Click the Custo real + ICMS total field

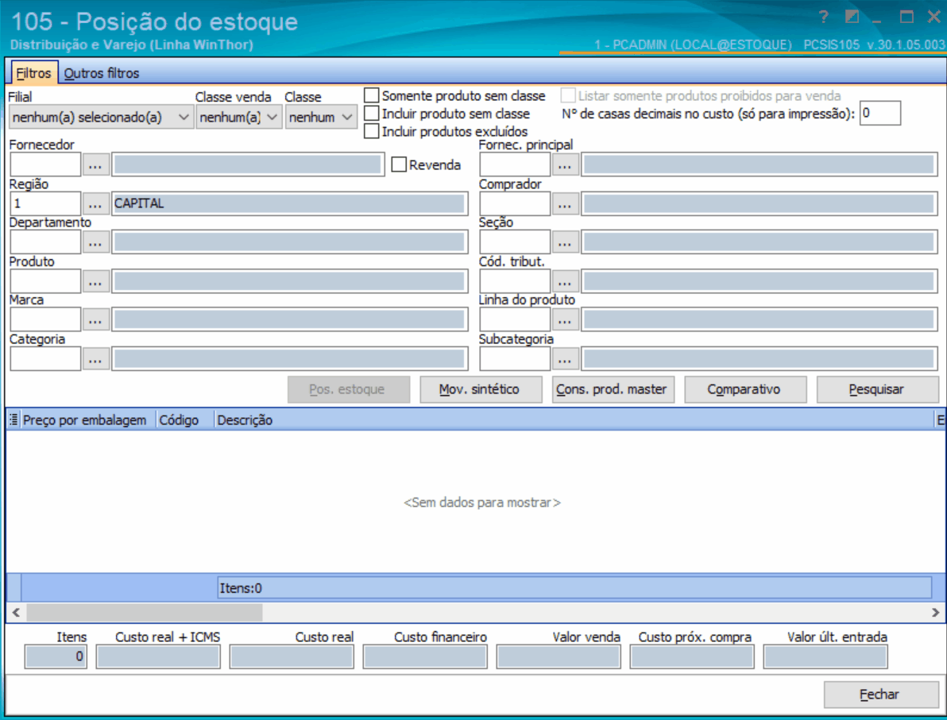coord(158,656)
